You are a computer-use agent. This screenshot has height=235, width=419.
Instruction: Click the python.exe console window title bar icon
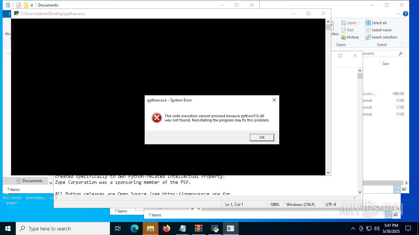[16, 13]
